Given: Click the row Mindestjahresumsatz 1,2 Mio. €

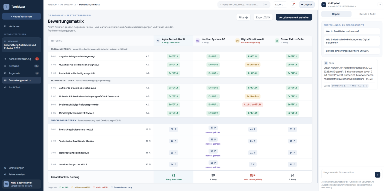Looking at the screenshot, I should [180, 113].
